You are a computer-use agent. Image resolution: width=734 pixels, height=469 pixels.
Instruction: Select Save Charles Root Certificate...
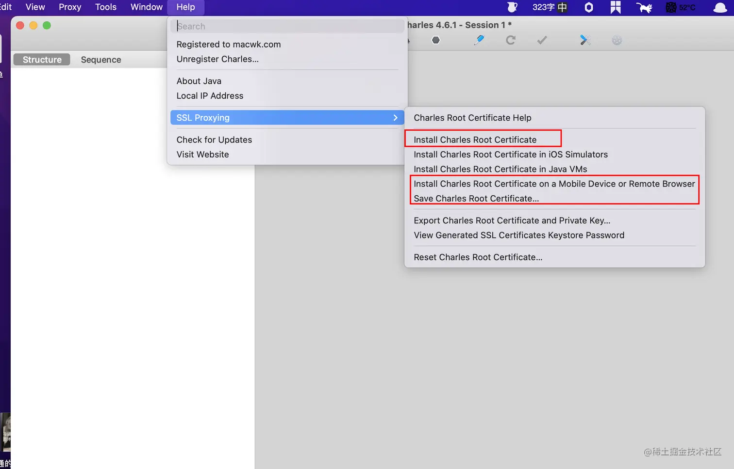click(554, 199)
